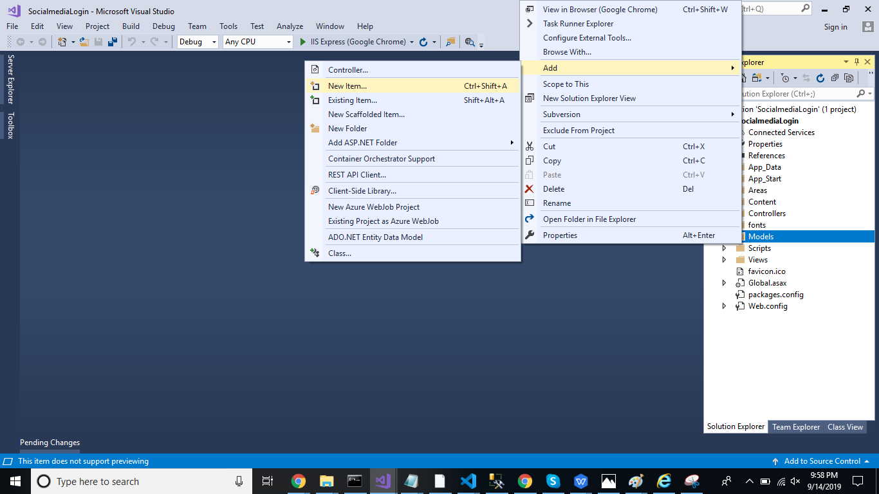Click Add to Source Control in status bar

822,461
